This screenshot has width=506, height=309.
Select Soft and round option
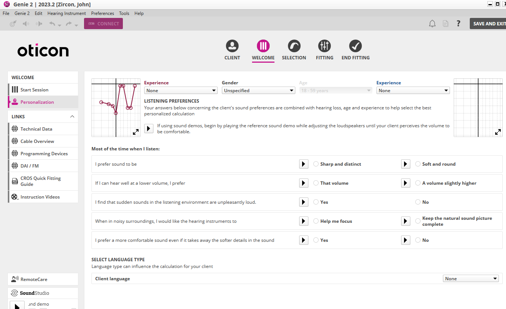click(418, 164)
